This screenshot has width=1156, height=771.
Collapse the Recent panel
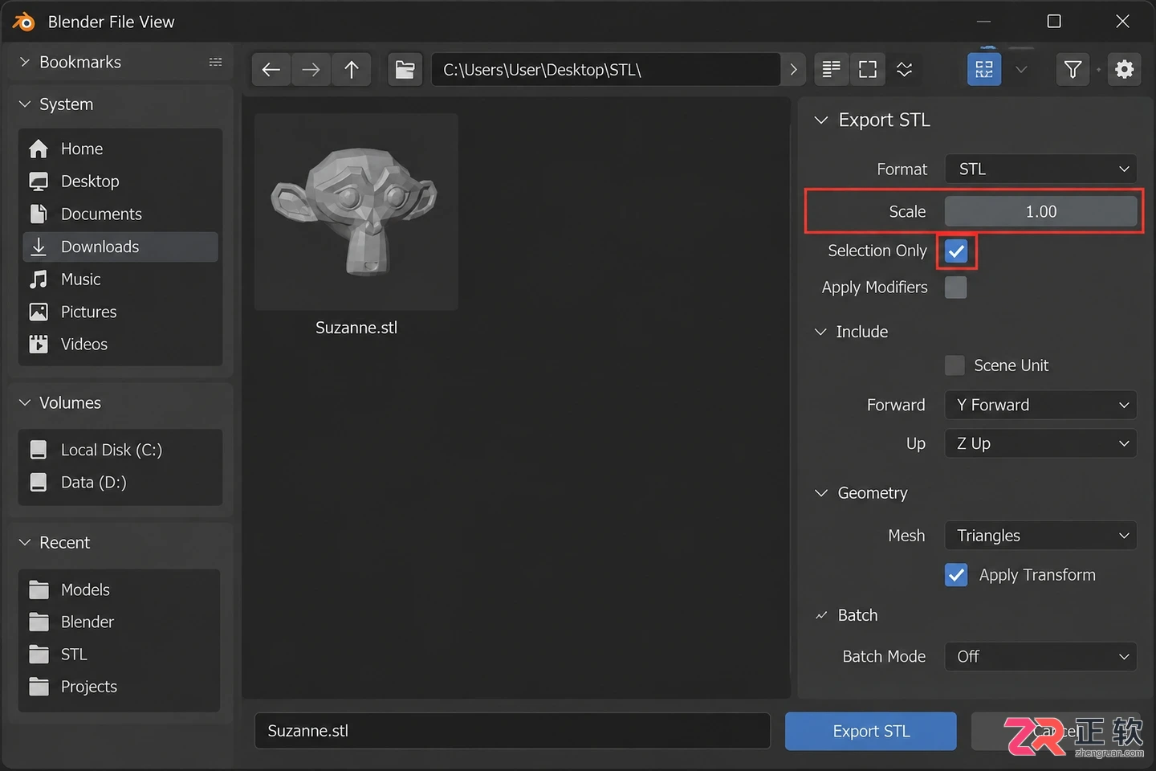pyautogui.click(x=25, y=543)
